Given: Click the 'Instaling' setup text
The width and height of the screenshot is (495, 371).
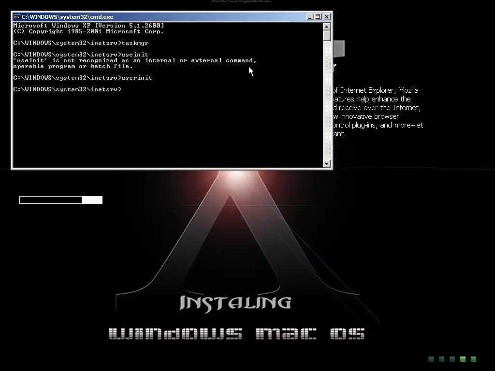Looking at the screenshot, I should [235, 303].
